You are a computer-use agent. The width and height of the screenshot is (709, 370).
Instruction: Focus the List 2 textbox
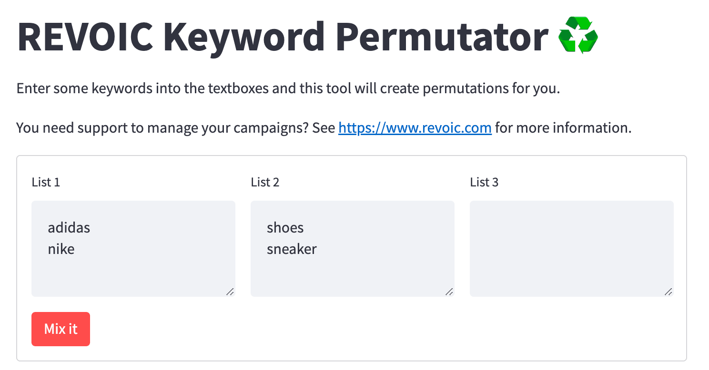click(353, 249)
